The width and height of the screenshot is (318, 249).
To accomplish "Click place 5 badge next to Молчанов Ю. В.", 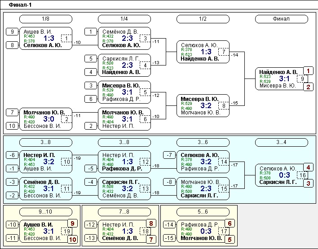I will pyautogui.click(x=230, y=240).
